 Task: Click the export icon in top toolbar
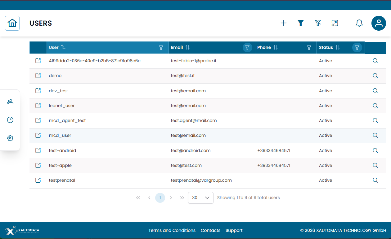(x=335, y=23)
